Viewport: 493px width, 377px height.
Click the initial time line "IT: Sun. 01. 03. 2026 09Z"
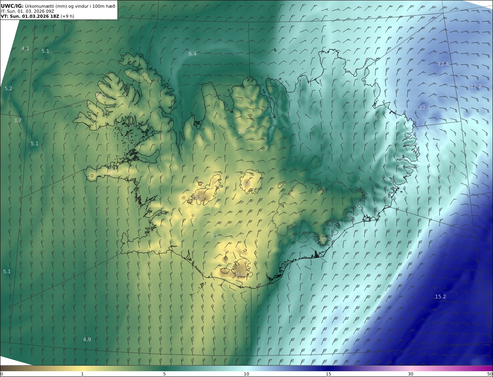(27, 11)
